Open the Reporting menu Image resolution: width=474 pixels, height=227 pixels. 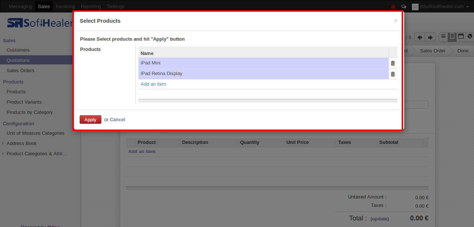pos(91,7)
